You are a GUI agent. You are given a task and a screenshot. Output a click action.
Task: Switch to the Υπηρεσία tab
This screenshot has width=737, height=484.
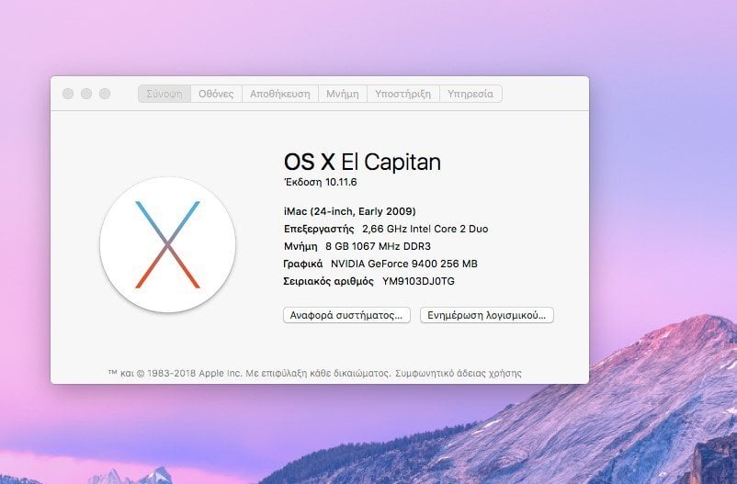pos(471,94)
